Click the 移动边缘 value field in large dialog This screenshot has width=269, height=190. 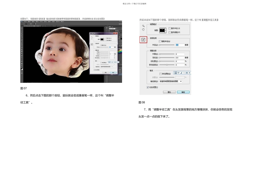click(x=180, y=65)
